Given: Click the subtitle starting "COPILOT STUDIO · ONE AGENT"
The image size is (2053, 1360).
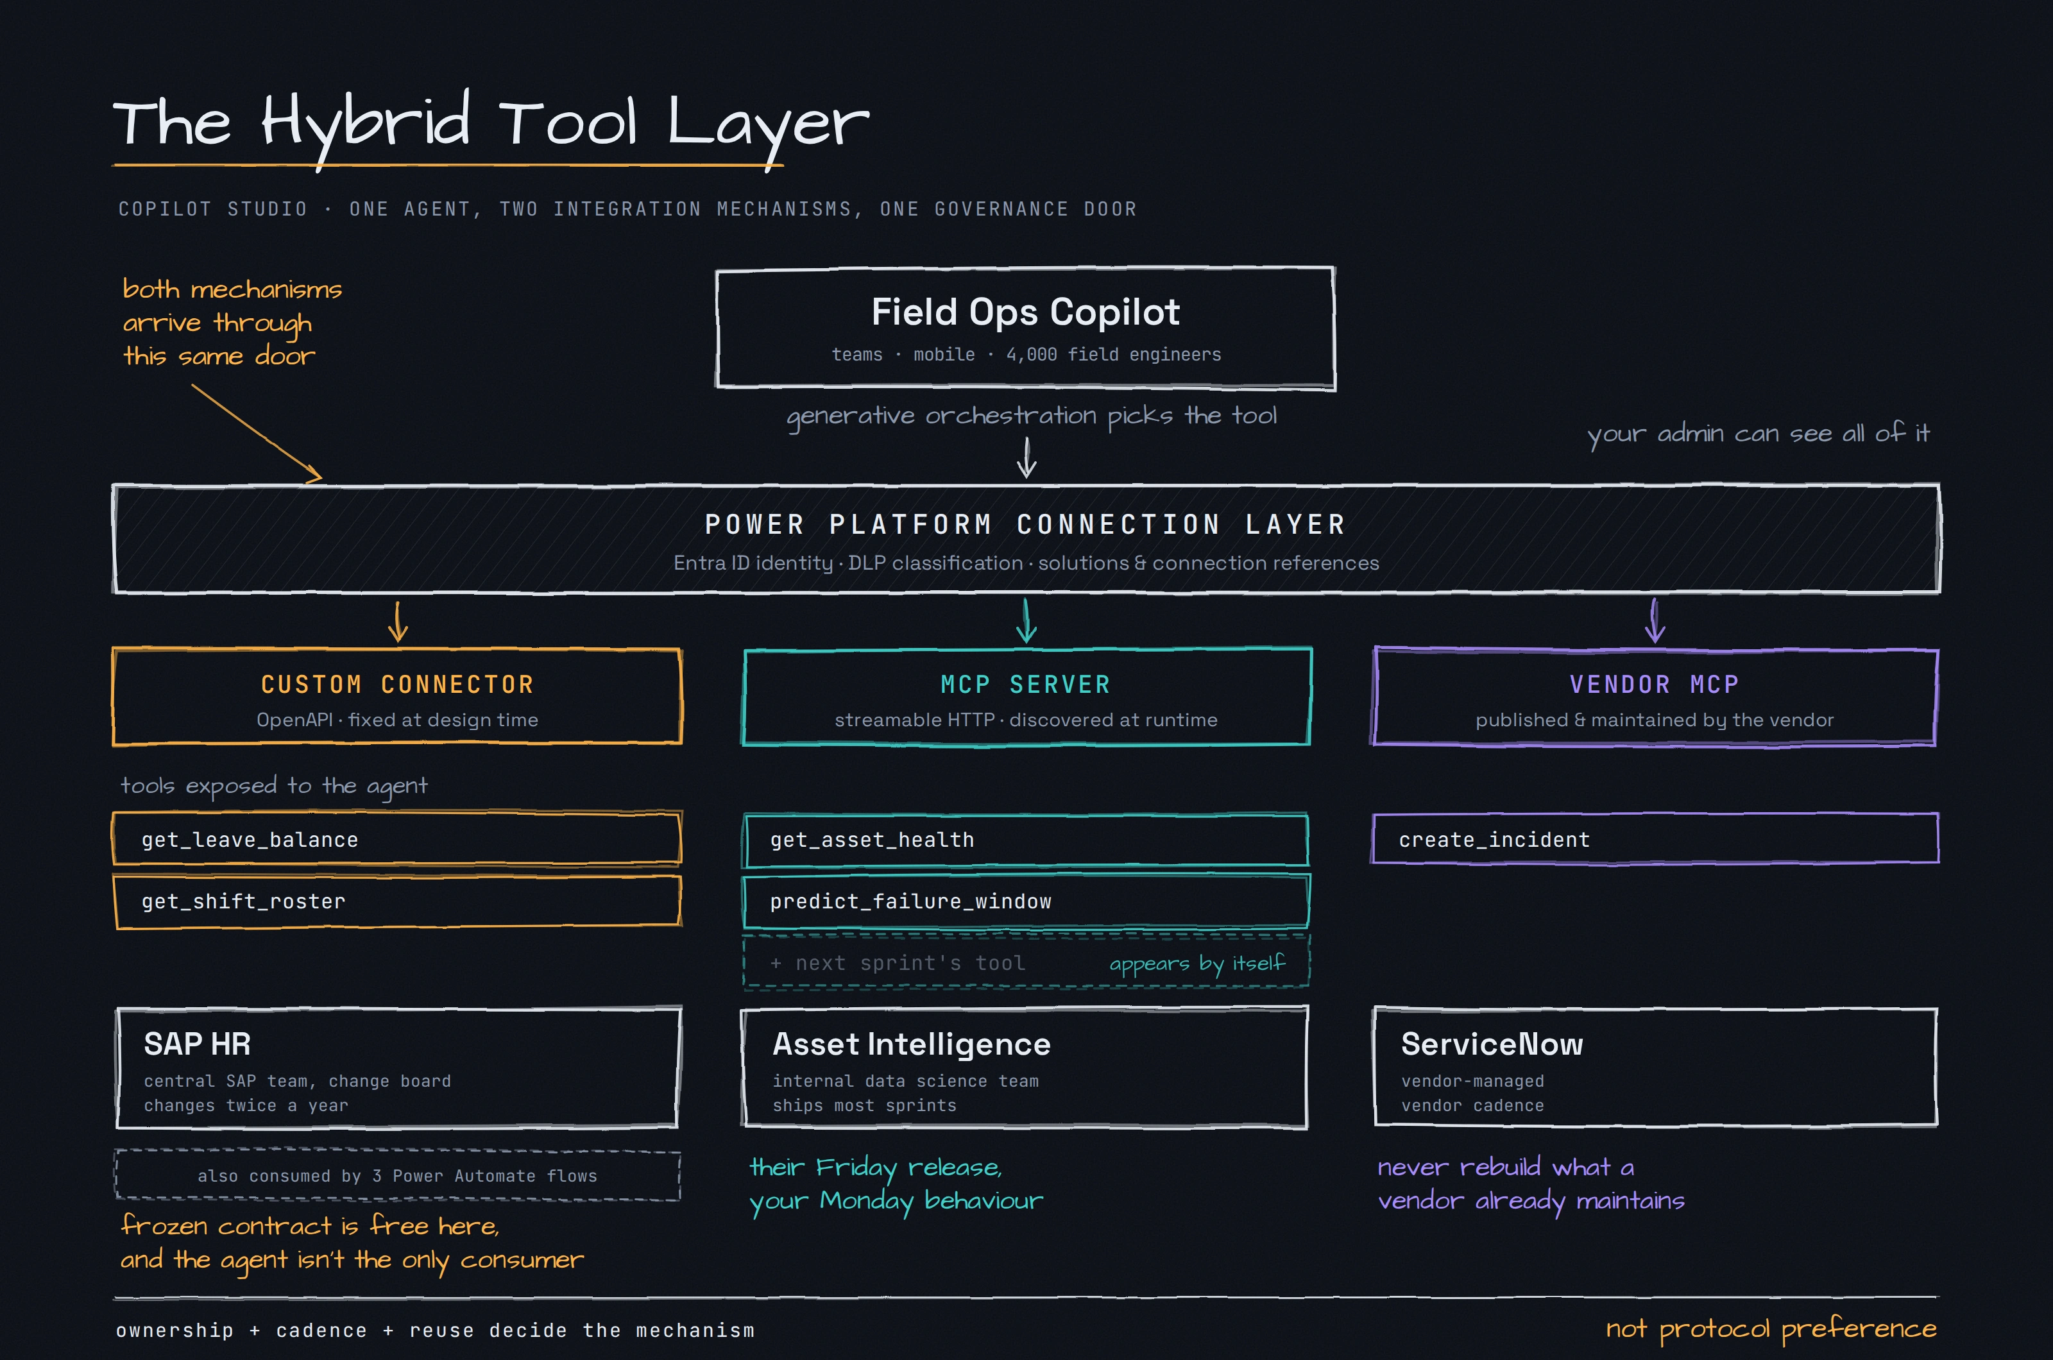Looking at the screenshot, I should 627,209.
